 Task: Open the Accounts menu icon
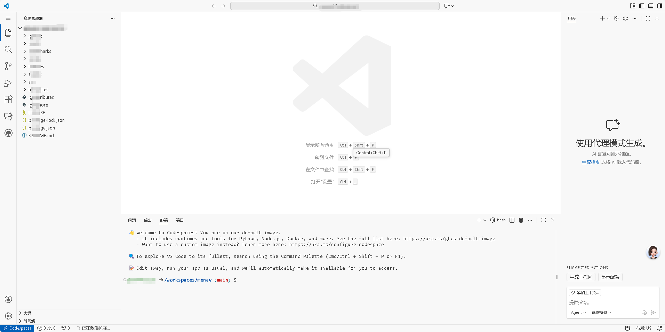coord(8,299)
